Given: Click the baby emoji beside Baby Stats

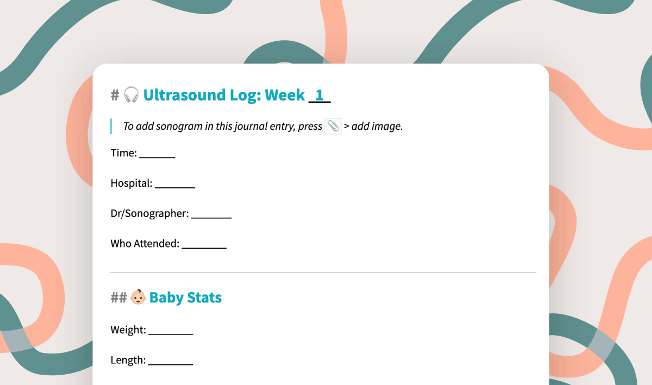Looking at the screenshot, I should click(138, 298).
